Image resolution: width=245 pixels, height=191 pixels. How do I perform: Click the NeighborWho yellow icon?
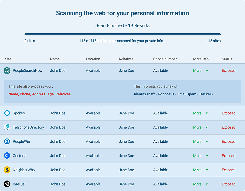7,170
